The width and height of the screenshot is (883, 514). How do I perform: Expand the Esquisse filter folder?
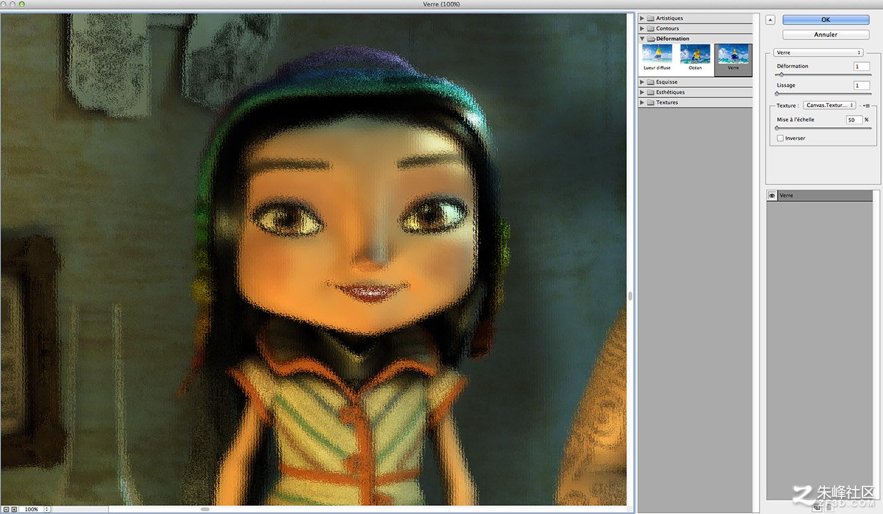click(643, 82)
